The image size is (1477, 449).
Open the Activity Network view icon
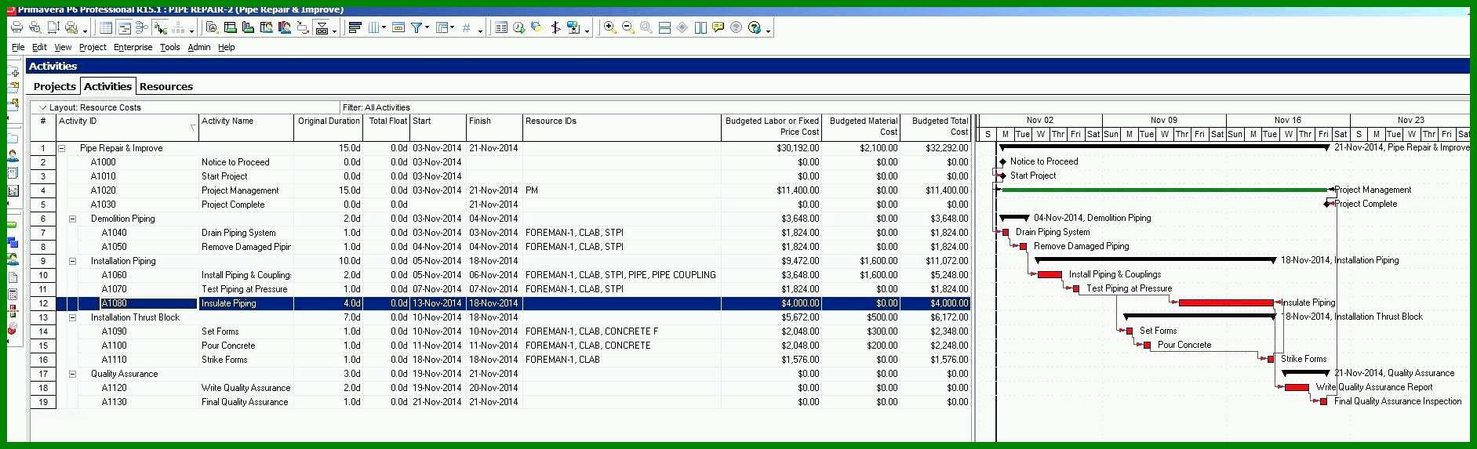click(141, 27)
